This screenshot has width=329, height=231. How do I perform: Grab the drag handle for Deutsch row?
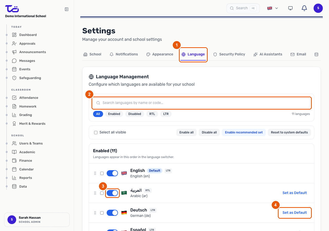pyautogui.click(x=95, y=213)
